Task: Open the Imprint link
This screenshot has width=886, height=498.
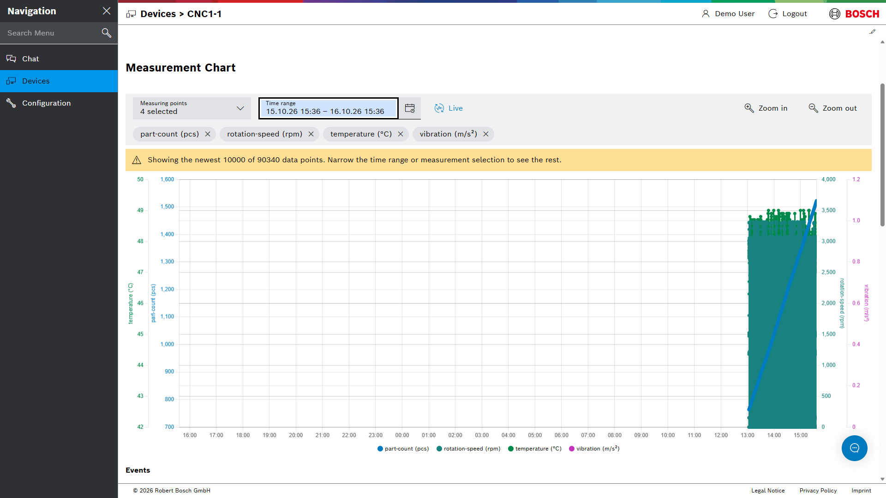Action: pyautogui.click(x=861, y=491)
